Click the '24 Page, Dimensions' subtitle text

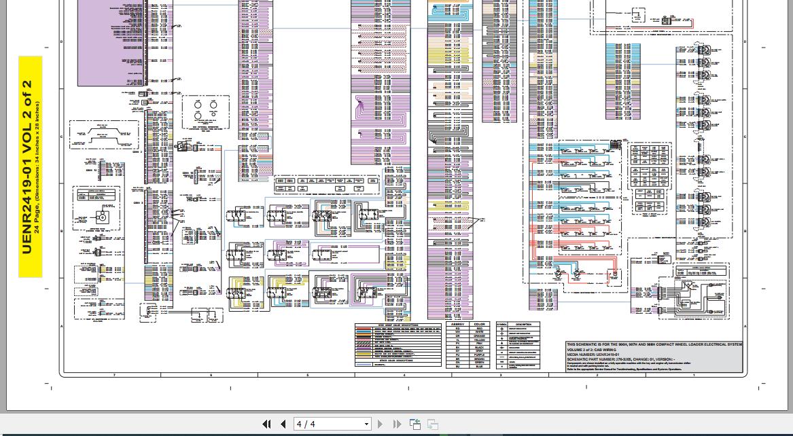(x=37, y=167)
